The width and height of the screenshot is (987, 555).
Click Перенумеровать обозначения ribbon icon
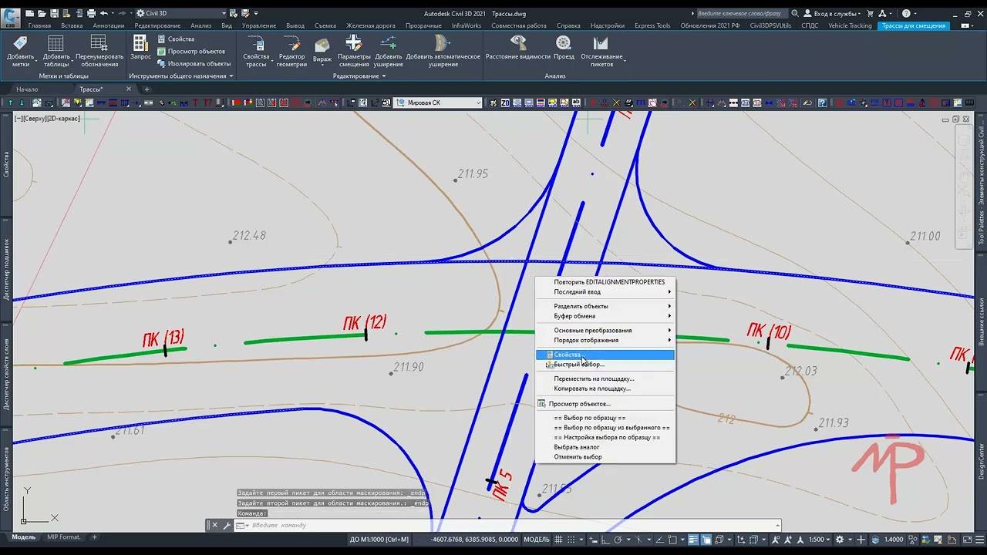click(x=99, y=50)
